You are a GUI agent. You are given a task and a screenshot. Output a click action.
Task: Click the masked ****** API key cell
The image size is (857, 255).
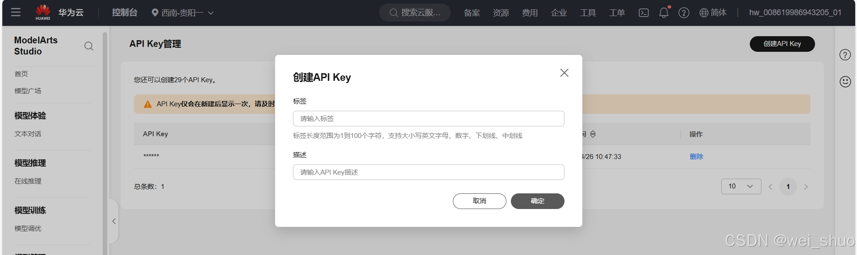(151, 156)
